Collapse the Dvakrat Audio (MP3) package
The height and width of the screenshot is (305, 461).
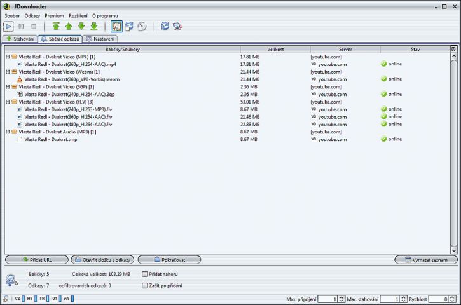click(x=8, y=132)
